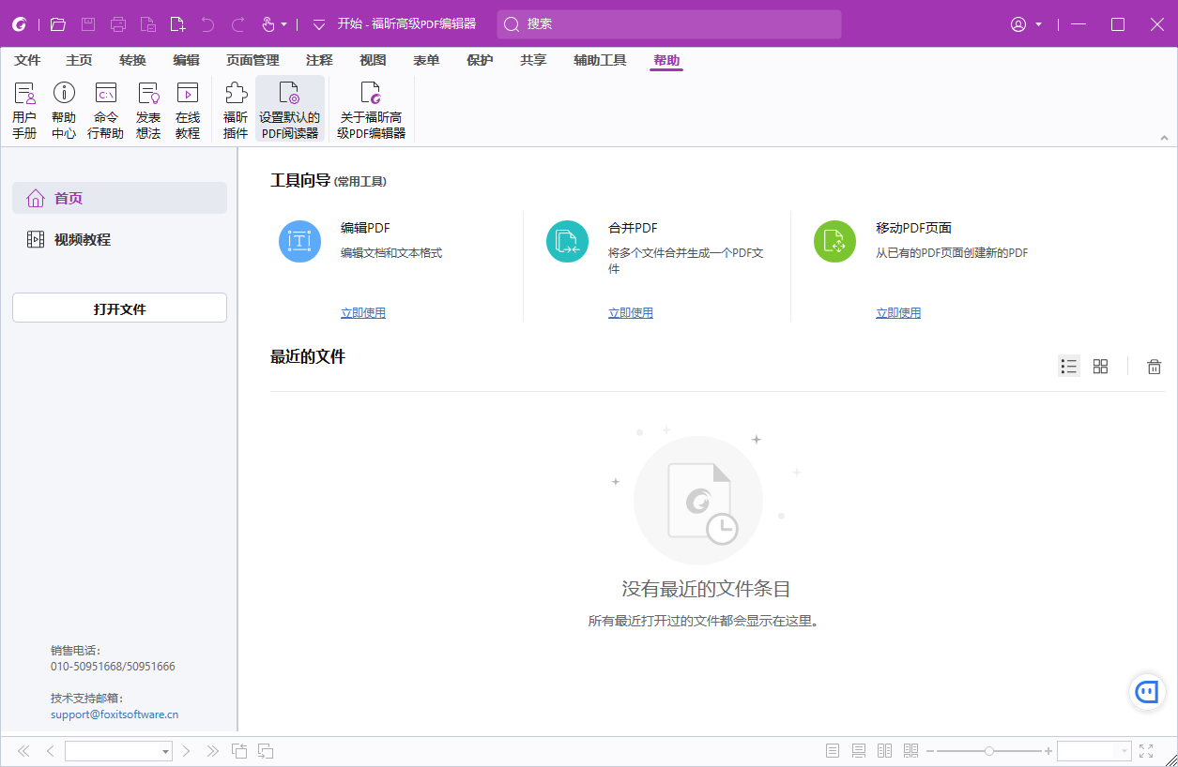
Task: Click 立即使用 link under 编辑PDF
Action: tap(363, 313)
